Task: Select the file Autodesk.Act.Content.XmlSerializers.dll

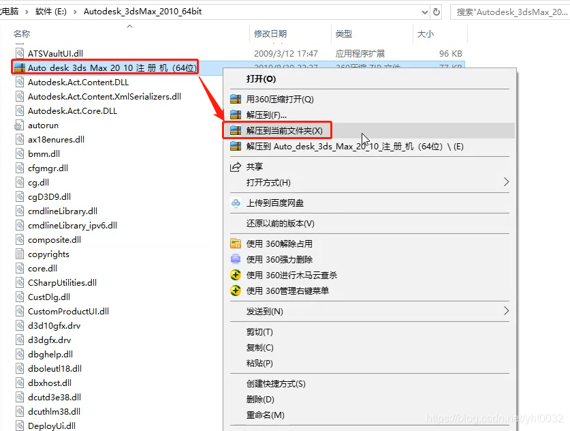Action: (104, 96)
